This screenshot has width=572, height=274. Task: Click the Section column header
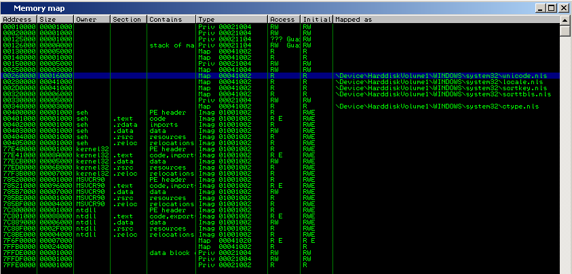pyautogui.click(x=128, y=20)
